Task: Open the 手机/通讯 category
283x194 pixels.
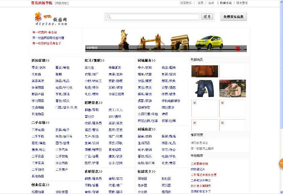Action: [62, 94]
